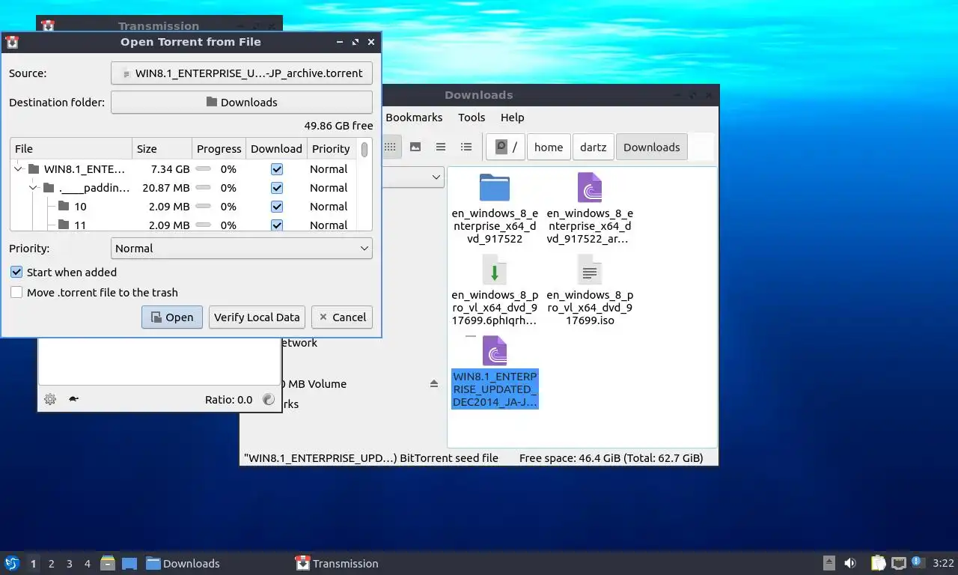Viewport: 958px width, 575px height.
Task: Select the partial download en_windows_8_pro file icon
Action: click(494, 270)
